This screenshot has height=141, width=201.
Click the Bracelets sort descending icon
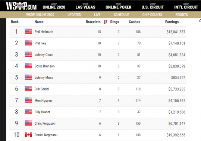click(x=106, y=22)
